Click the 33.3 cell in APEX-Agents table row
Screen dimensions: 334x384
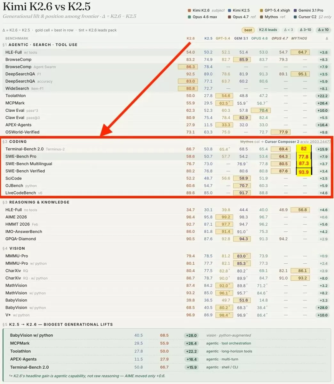pyautogui.click(x=224, y=125)
